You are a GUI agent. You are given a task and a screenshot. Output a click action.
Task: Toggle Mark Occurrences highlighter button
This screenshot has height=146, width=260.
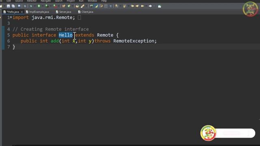coord(97,6)
